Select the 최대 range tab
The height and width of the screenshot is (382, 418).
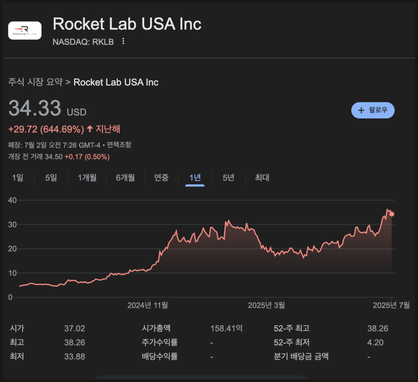click(x=262, y=178)
